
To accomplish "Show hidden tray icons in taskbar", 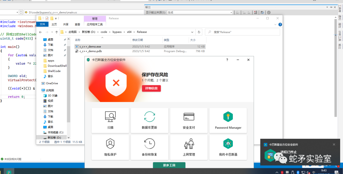I will pyautogui.click(x=277, y=172).
